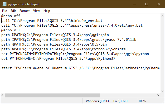Click the 'Windows (CRLF)' status bar section

pos(97,101)
